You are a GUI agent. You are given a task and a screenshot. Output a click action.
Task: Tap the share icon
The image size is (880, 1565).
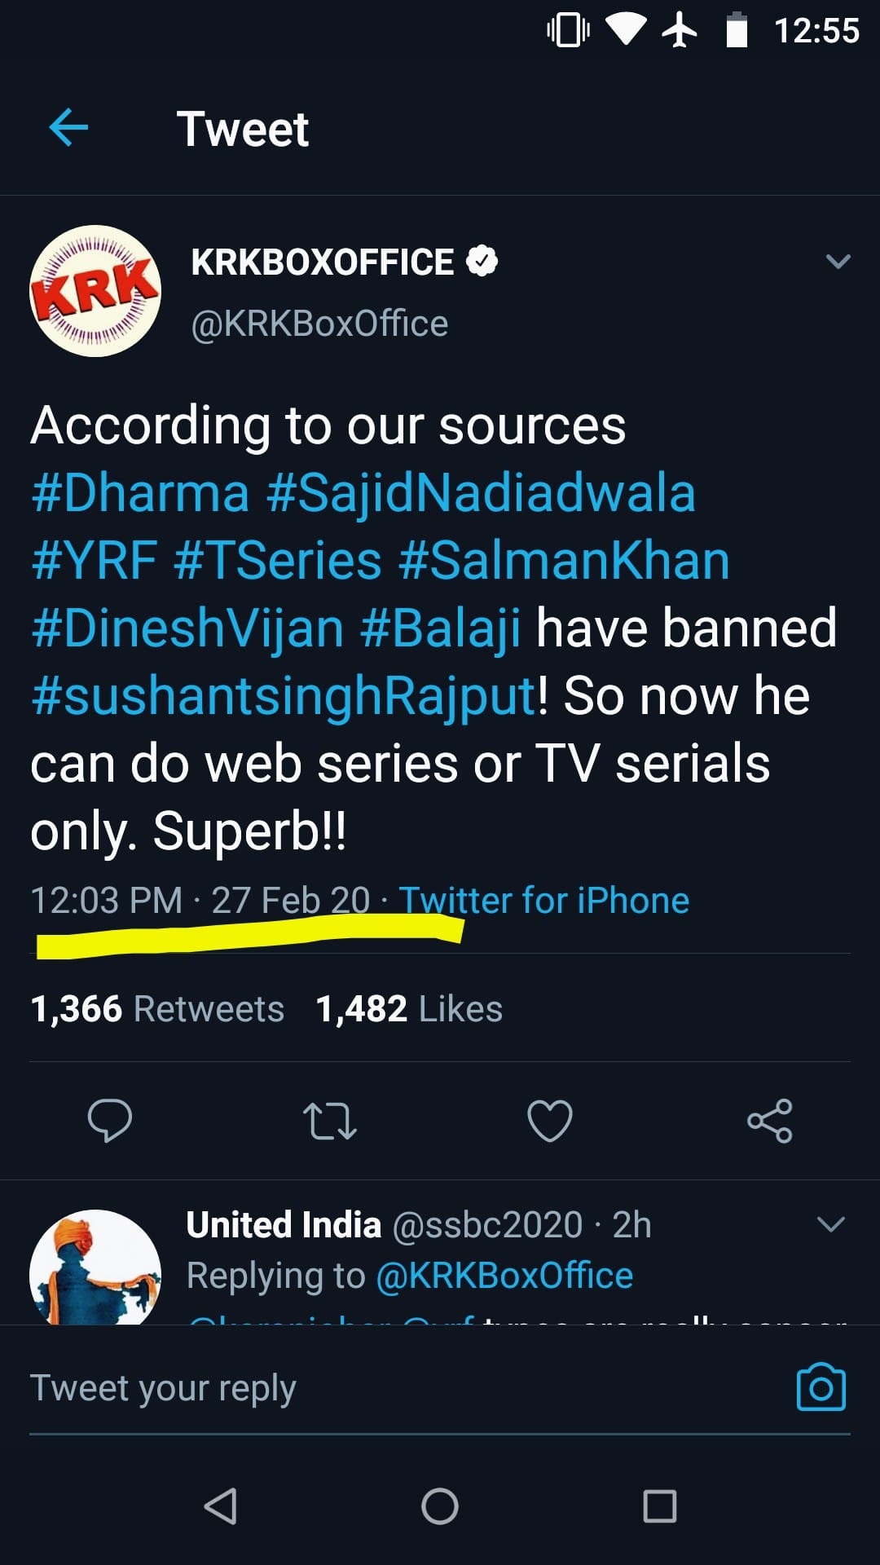(x=770, y=1121)
